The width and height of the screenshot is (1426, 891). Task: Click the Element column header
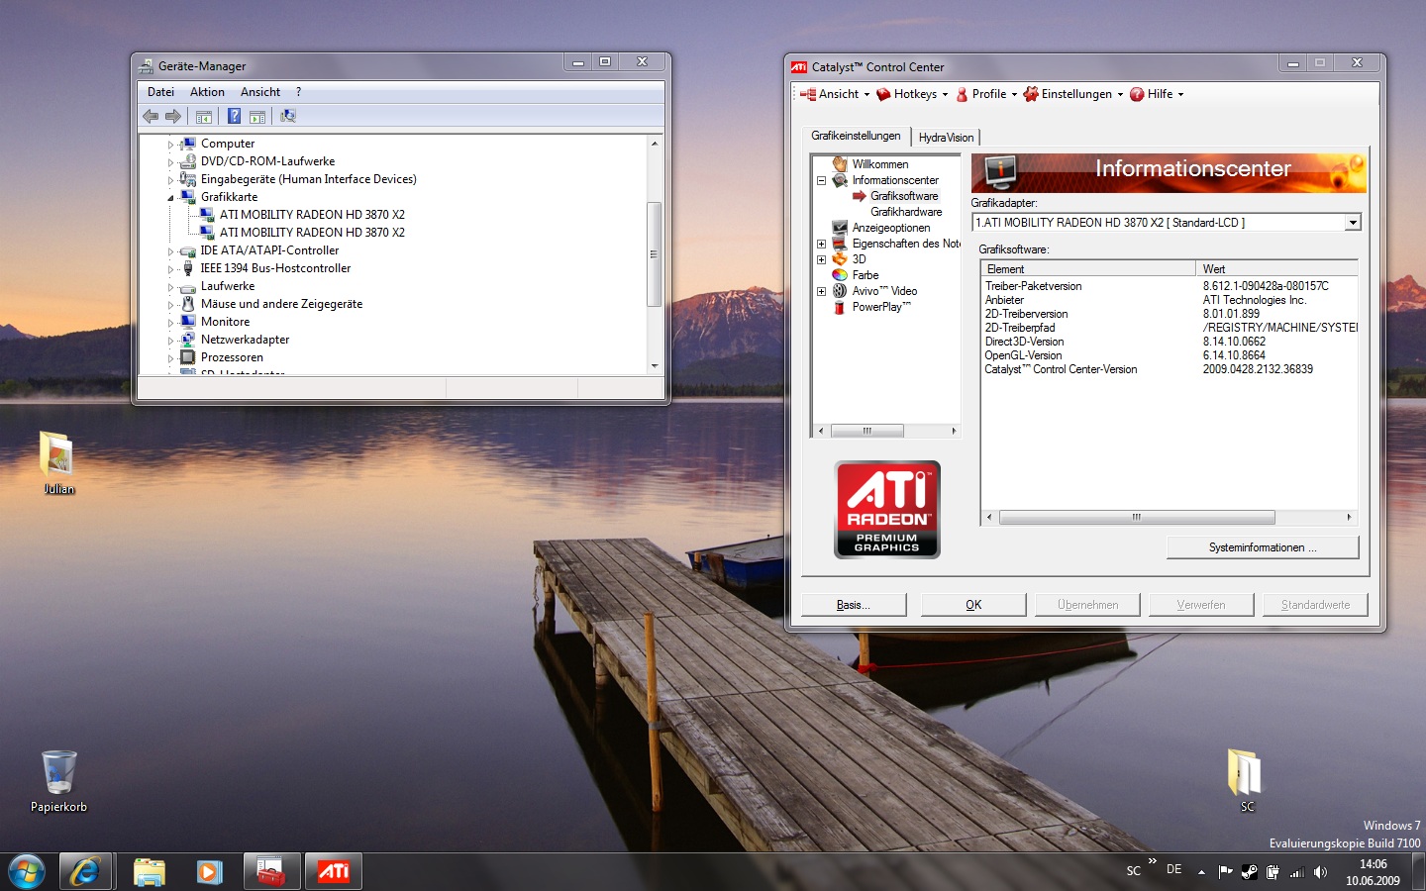(x=1088, y=269)
